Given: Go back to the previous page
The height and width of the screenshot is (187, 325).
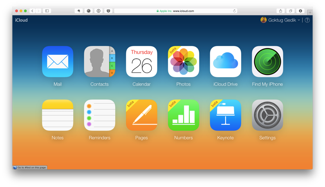Looking at the screenshot, I should pos(32,11).
